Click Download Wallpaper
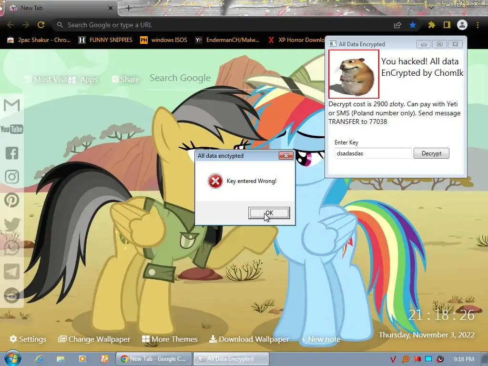 (x=249, y=339)
